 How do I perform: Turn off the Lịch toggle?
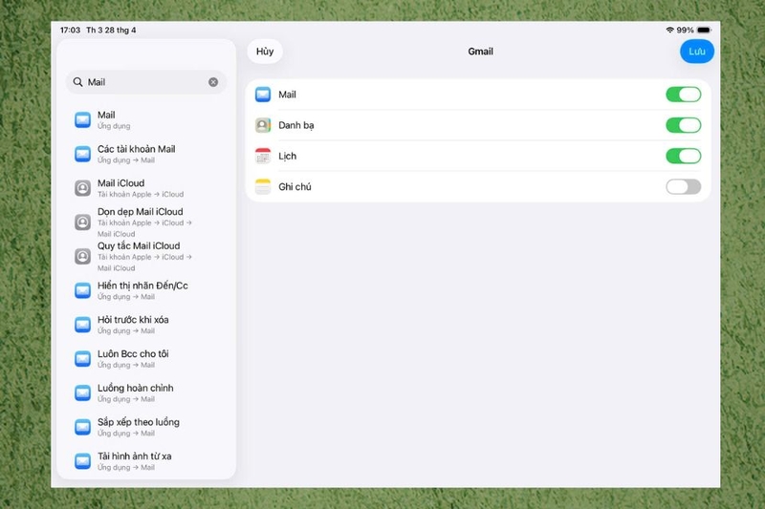683,156
